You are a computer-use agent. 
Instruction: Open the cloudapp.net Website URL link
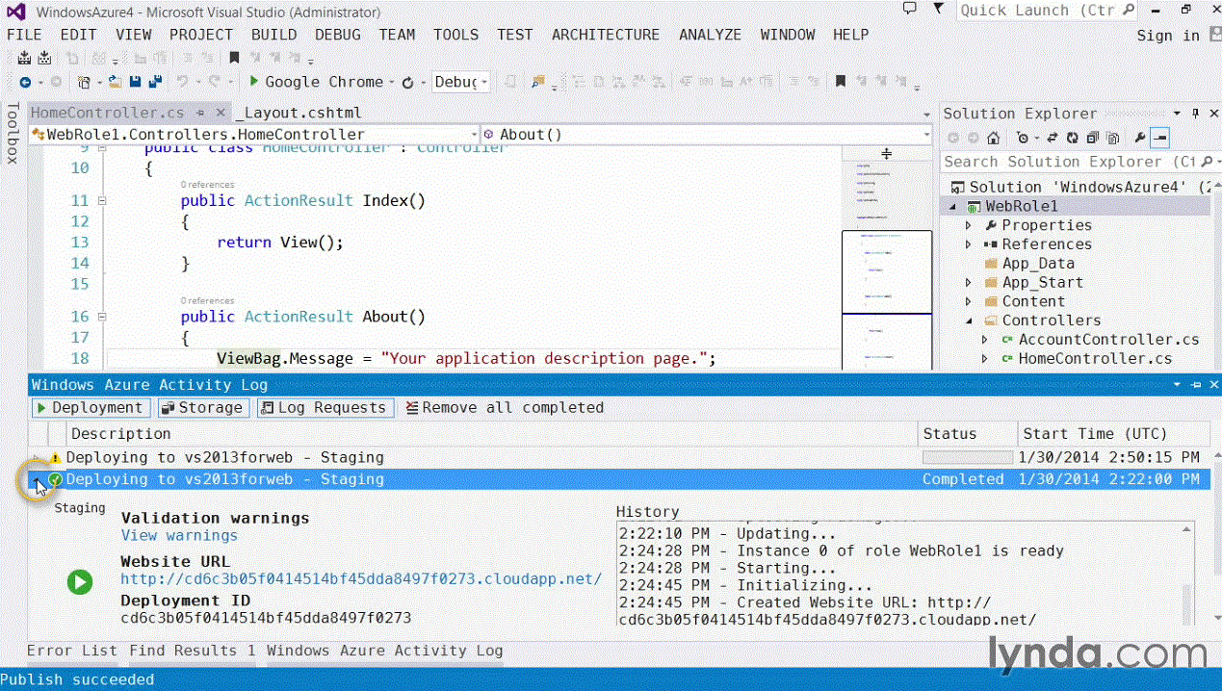tap(361, 579)
